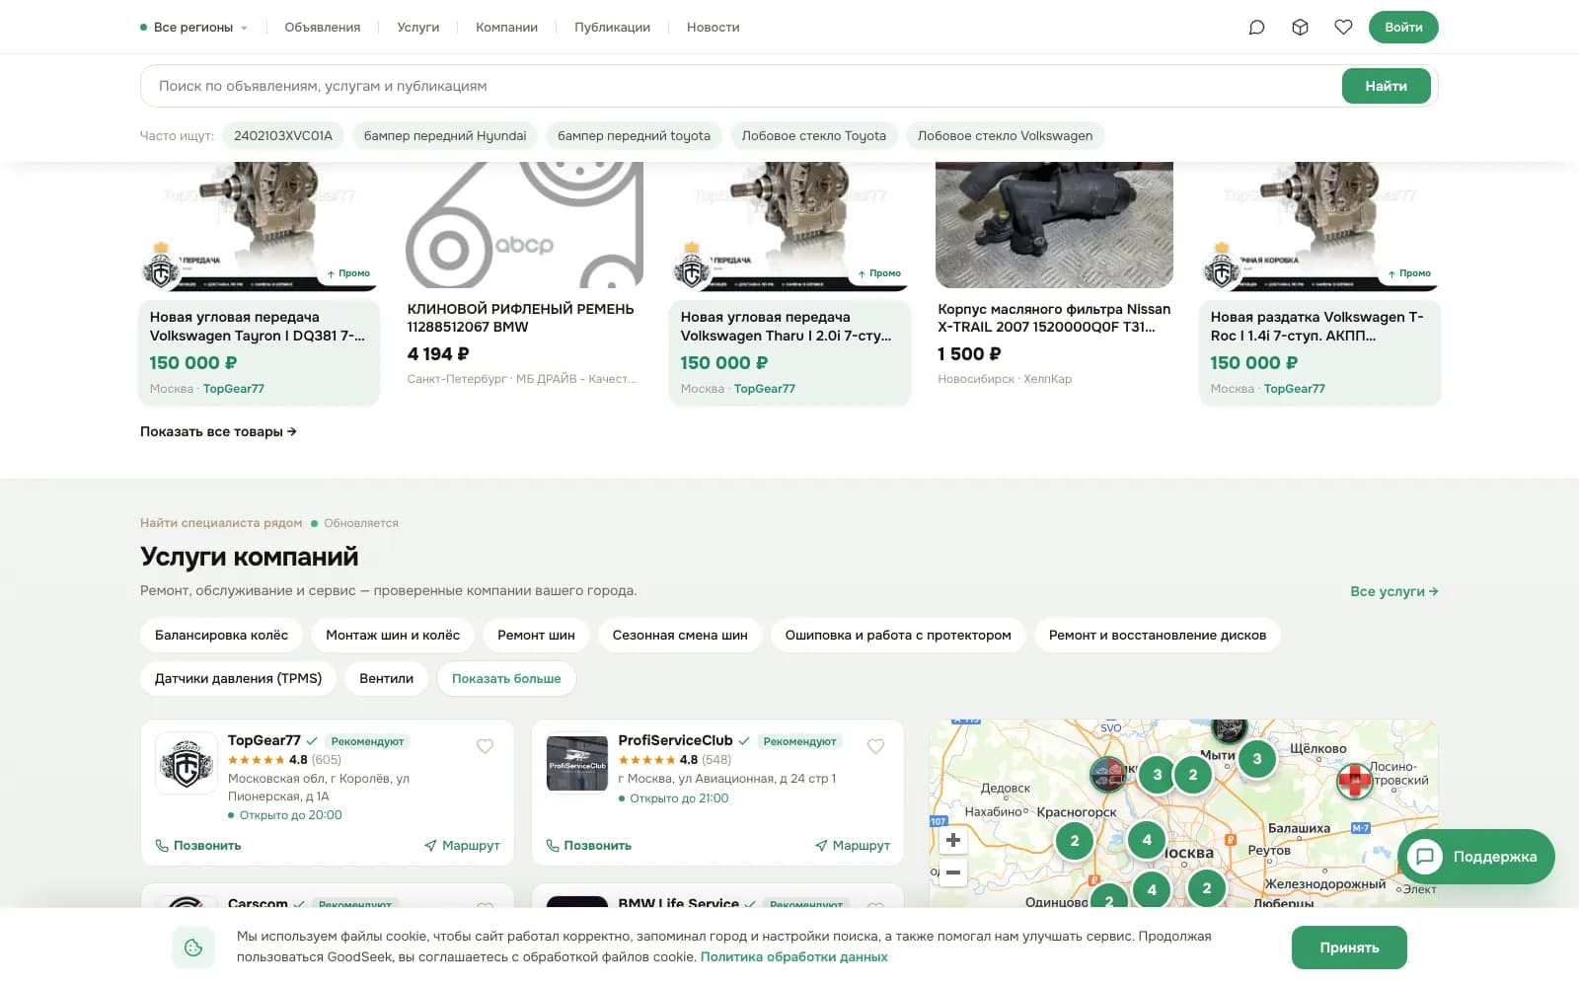Open the Поддержка support chat
The width and height of the screenshot is (1579, 987).
tap(1476, 857)
